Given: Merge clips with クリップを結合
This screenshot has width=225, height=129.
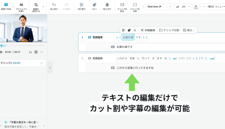Looking at the screenshot, I should [x=122, y=7].
